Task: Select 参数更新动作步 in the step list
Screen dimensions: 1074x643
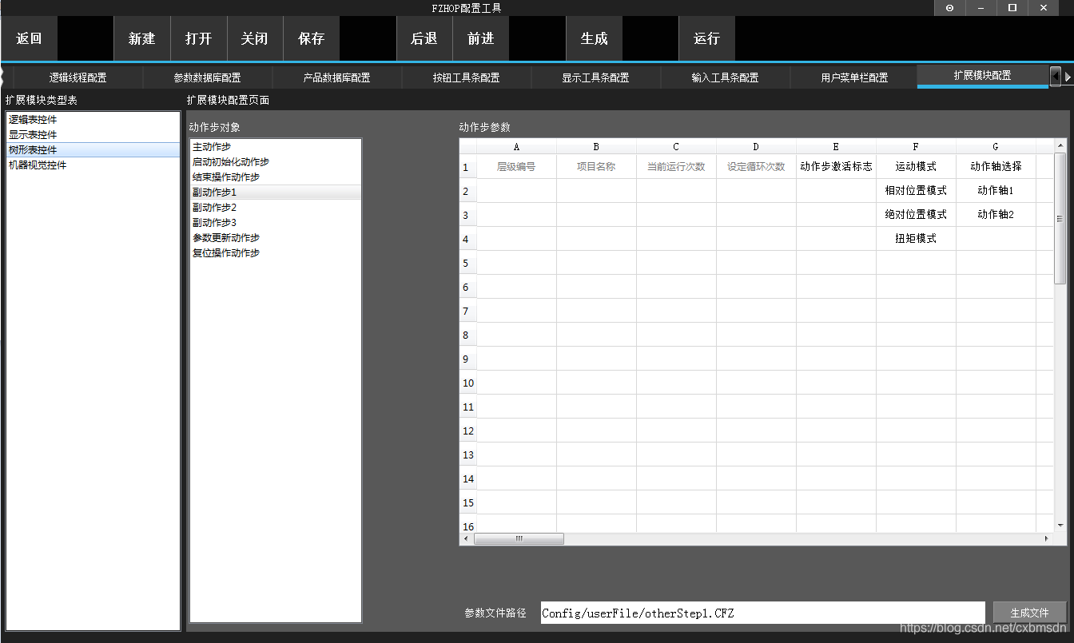Action: (276, 237)
